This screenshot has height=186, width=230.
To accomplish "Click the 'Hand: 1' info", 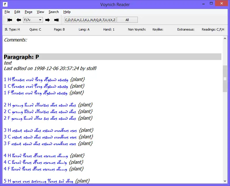I will click(109, 29).
